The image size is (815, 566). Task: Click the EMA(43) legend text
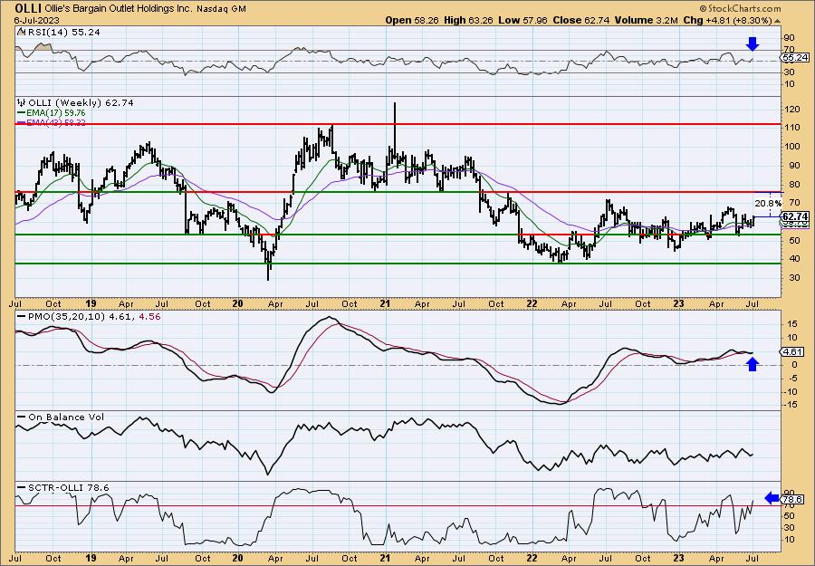tap(55, 122)
